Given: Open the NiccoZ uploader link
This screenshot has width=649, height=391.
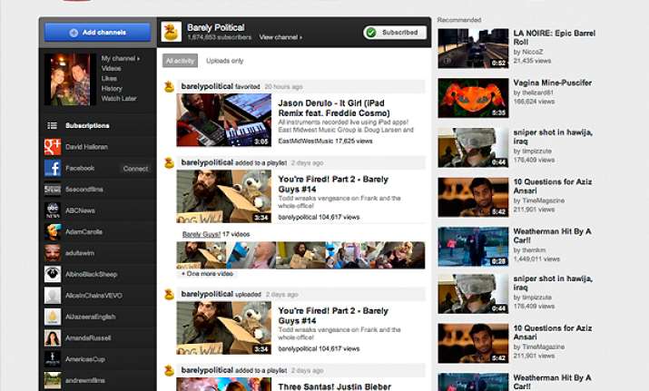Looking at the screenshot, I should pyautogui.click(x=531, y=52).
